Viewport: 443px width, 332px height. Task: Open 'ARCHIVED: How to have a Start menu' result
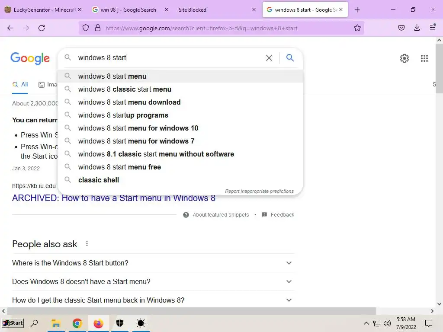coord(114,198)
